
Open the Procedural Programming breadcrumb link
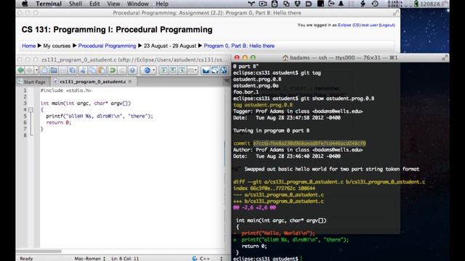pos(107,46)
